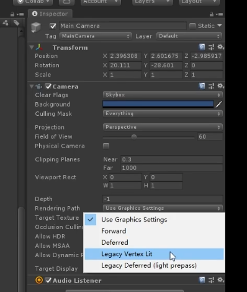Click the Background eyedropper icon

[x=219, y=104]
